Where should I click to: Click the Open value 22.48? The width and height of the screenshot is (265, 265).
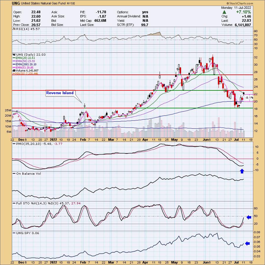[x=36, y=12]
